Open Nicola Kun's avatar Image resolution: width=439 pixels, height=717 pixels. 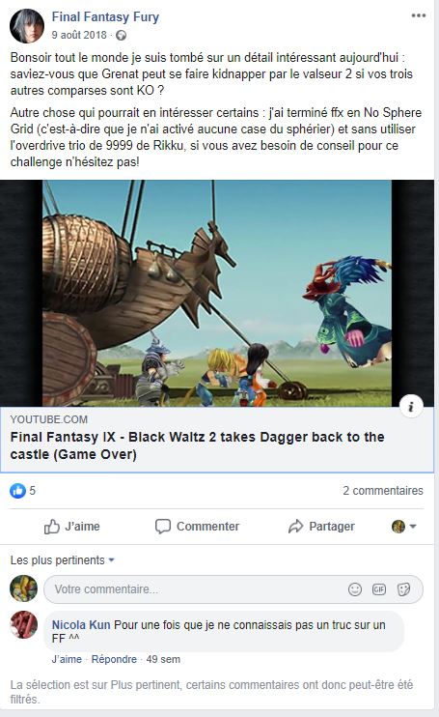[x=24, y=624]
